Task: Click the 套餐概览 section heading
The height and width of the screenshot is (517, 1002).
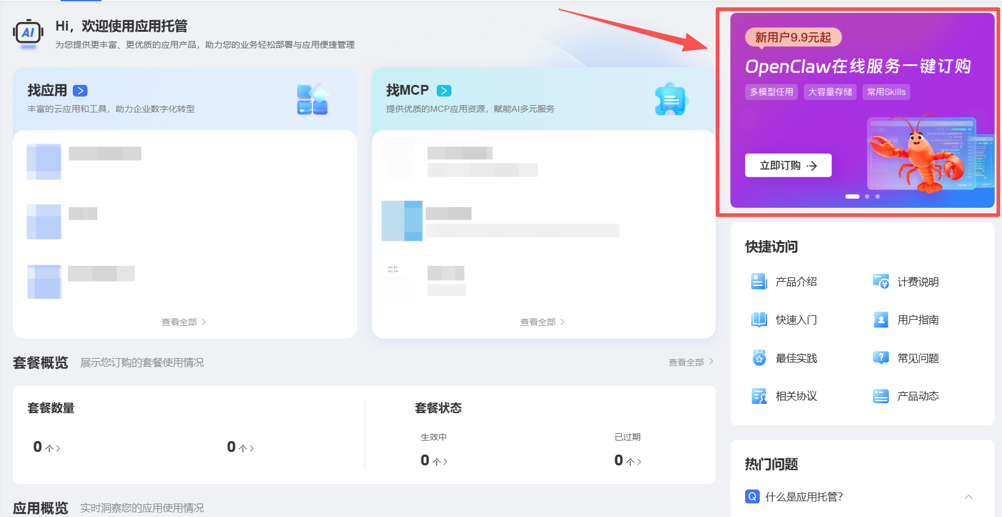Action: point(40,362)
